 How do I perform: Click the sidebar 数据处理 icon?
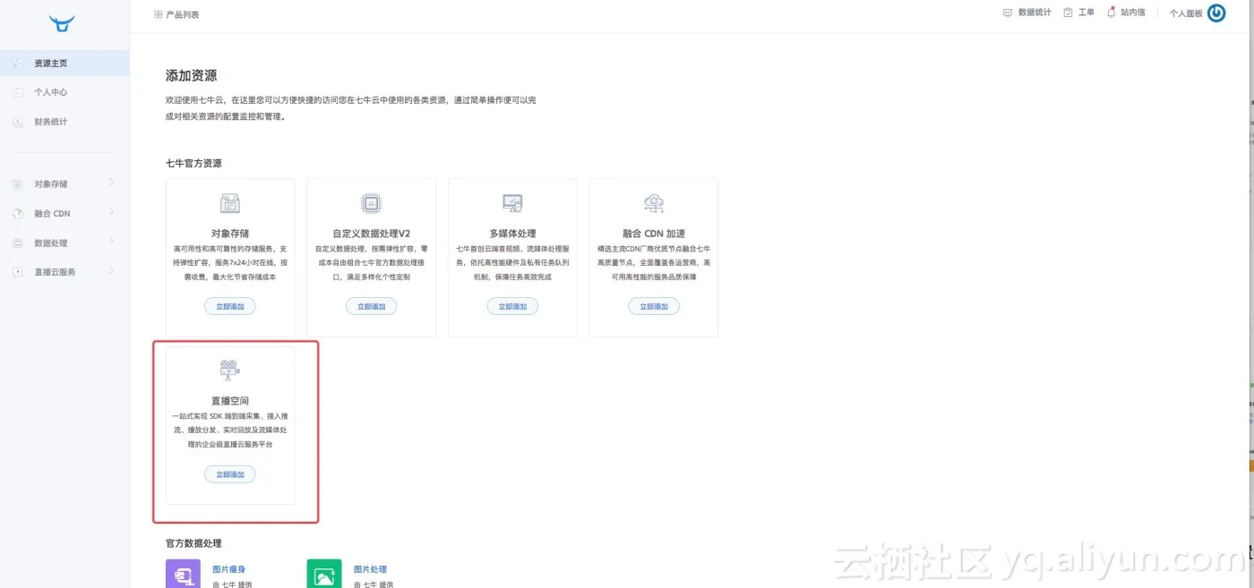(18, 243)
